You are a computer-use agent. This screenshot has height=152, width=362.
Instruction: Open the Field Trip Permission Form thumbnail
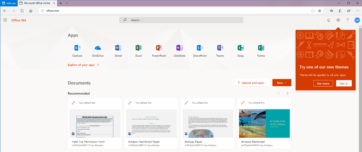95,123
